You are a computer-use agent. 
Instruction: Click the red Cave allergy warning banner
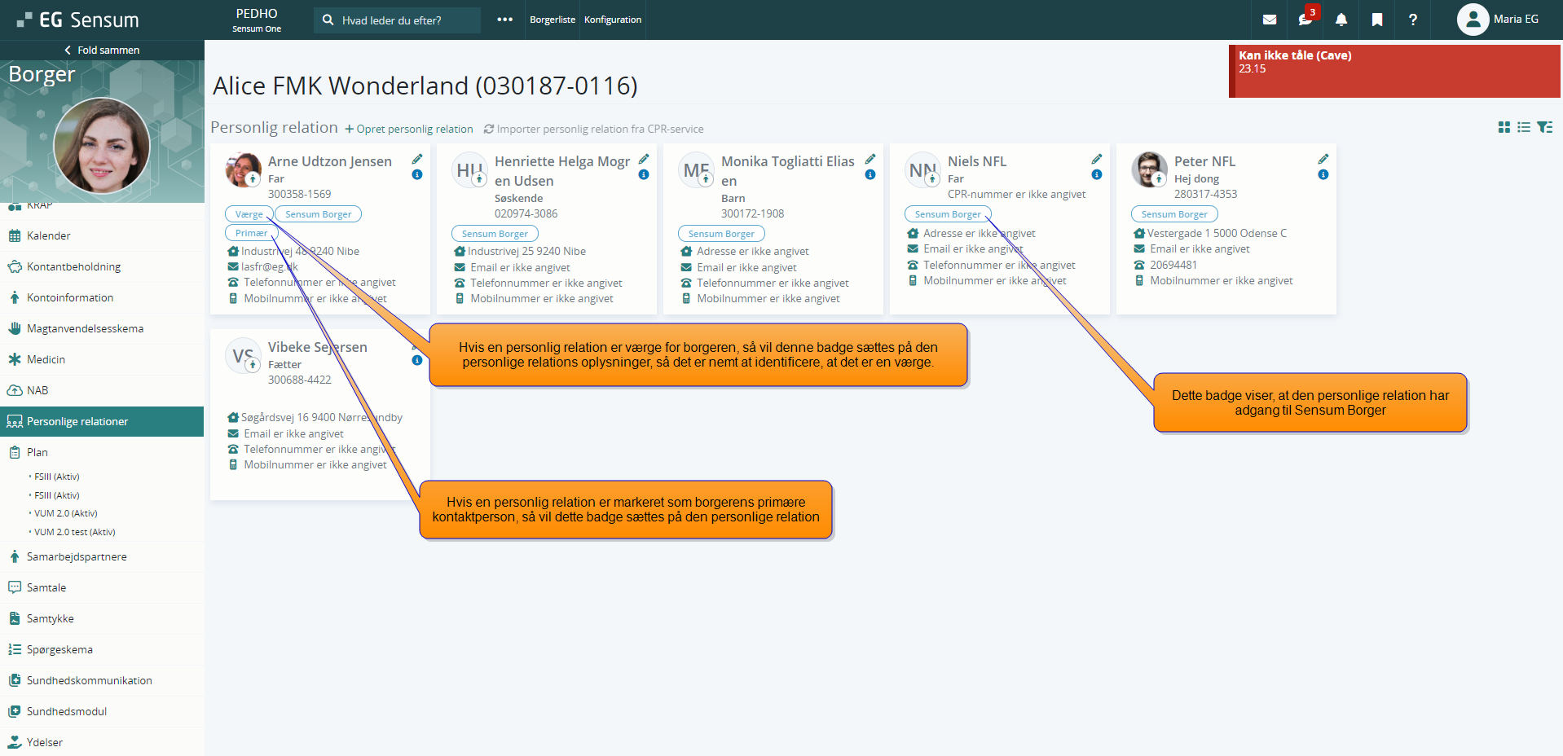[1394, 71]
